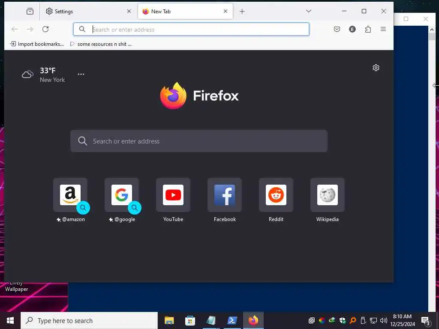Image resolution: width=439 pixels, height=329 pixels.
Task: Click the colorful circle tray icon
Action: (322, 320)
